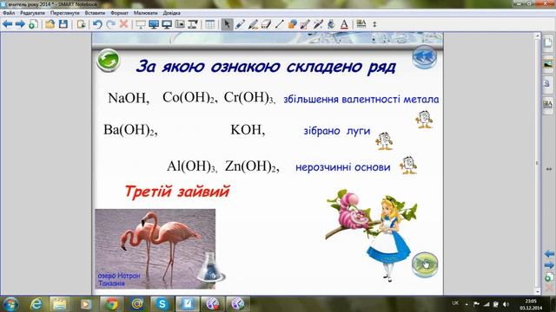Click the scrollbar down arrow
556x312 pixels.
(538, 292)
